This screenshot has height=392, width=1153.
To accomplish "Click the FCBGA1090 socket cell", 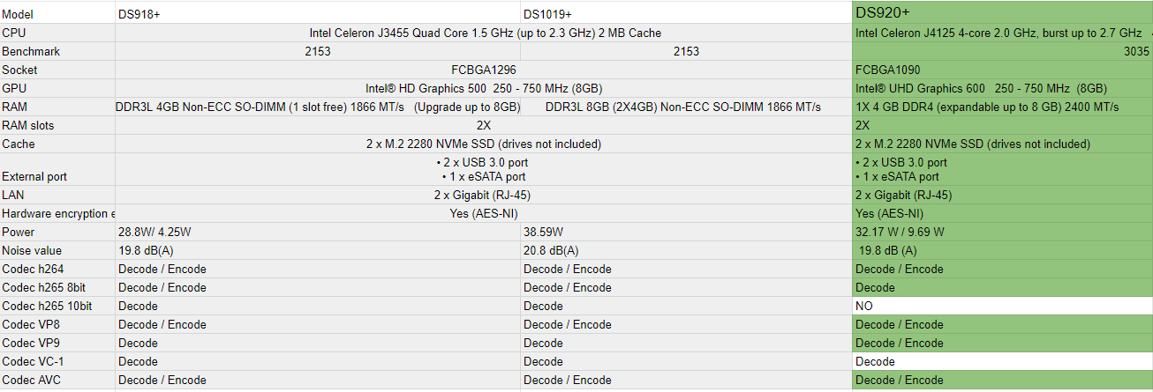I will pyautogui.click(x=1002, y=70).
